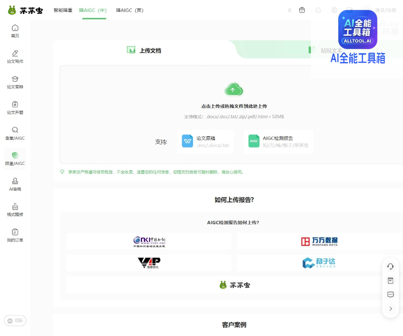Image resolution: width=403 pixels, height=336 pixels.
Task: Click the VIP 维普资讯 logo card
Action: (x=149, y=263)
